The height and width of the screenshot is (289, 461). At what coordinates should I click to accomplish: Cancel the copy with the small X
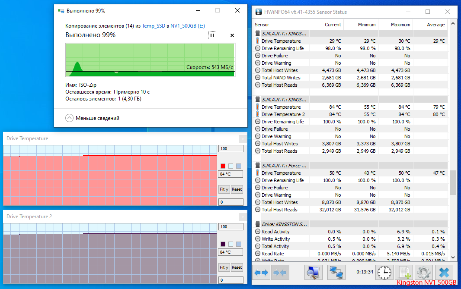pos(232,35)
